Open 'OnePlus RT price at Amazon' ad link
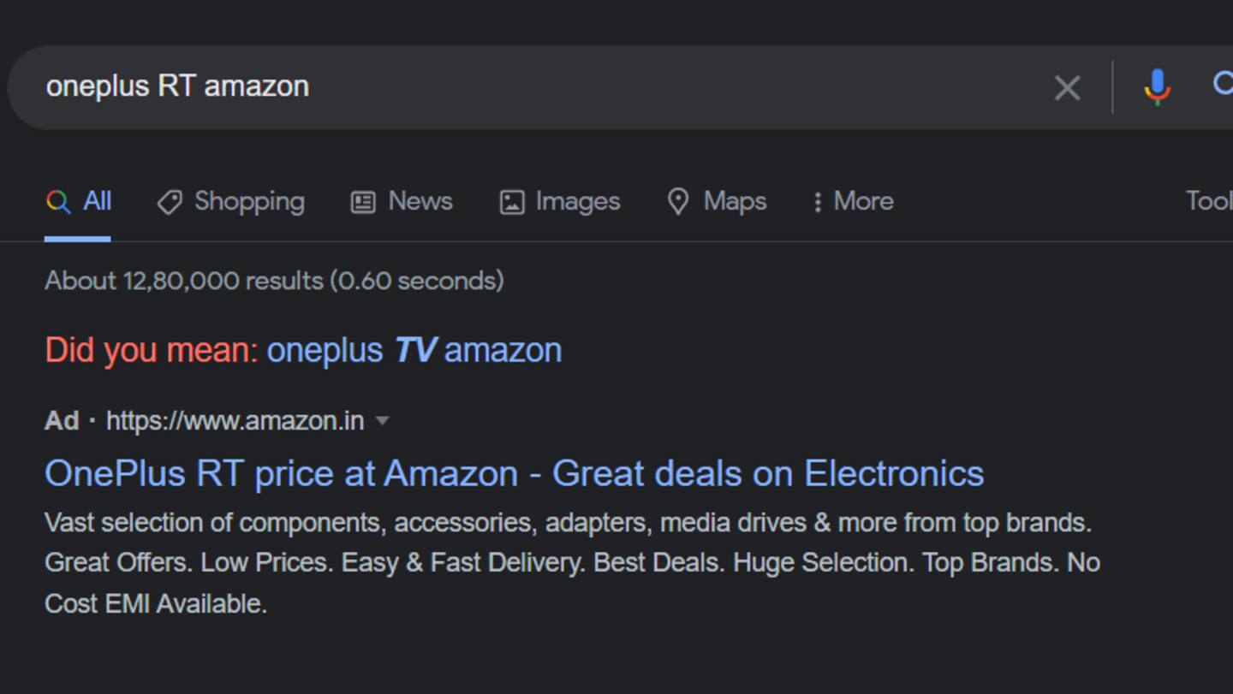Image resolution: width=1233 pixels, height=694 pixels. point(515,473)
